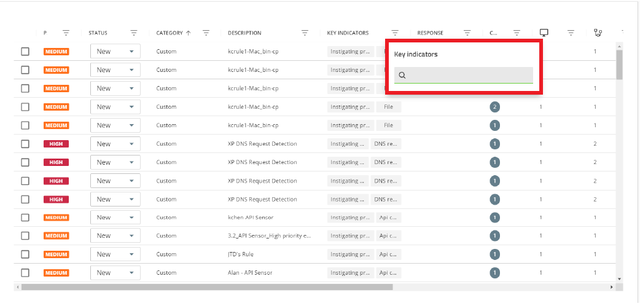Open the filter icon next to the C... column
The width and height of the screenshot is (640, 303).
pyautogui.click(x=517, y=33)
